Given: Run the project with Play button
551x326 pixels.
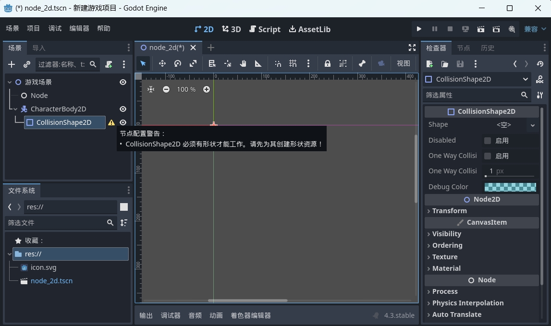Looking at the screenshot, I should (419, 29).
